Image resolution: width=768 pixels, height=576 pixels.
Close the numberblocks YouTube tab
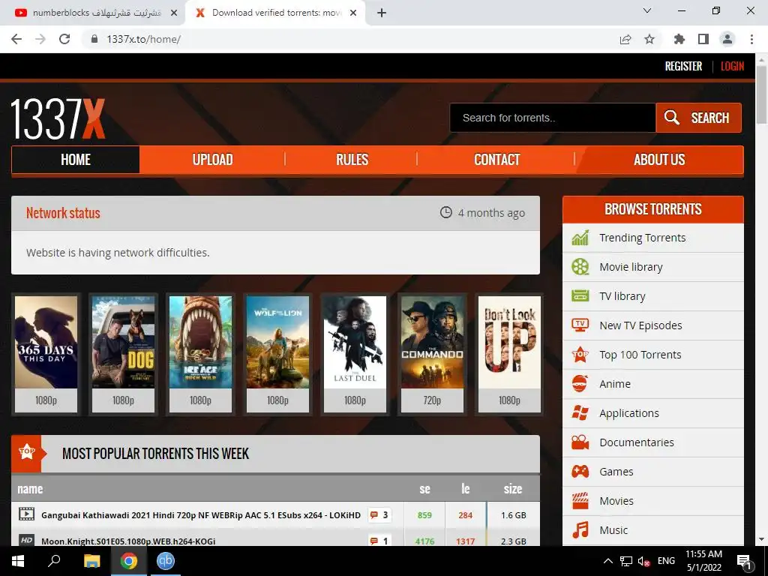(x=174, y=13)
